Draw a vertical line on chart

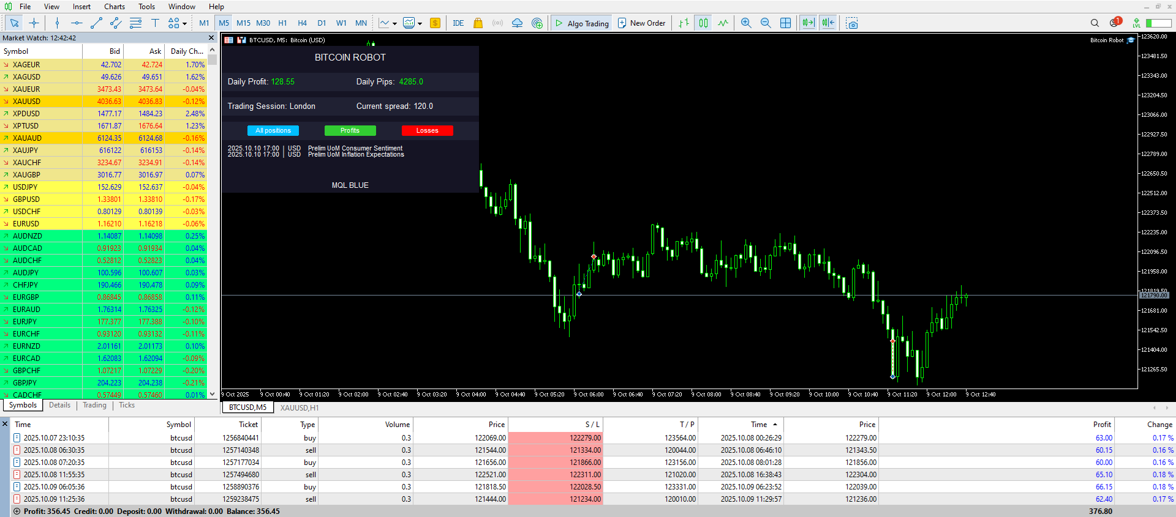click(x=57, y=23)
